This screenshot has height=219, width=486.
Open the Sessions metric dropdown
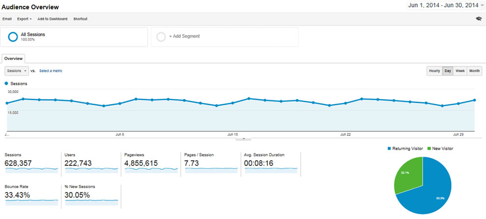tap(17, 71)
